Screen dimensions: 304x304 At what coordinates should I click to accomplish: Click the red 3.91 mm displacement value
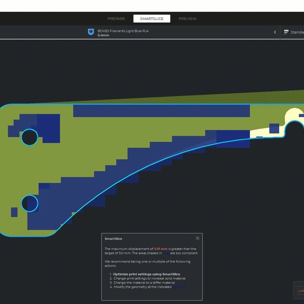tap(160, 249)
